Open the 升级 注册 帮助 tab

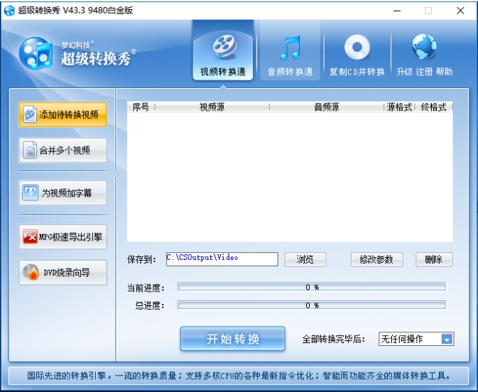point(424,55)
